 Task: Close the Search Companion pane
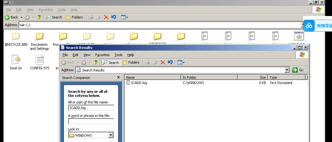[119, 77]
